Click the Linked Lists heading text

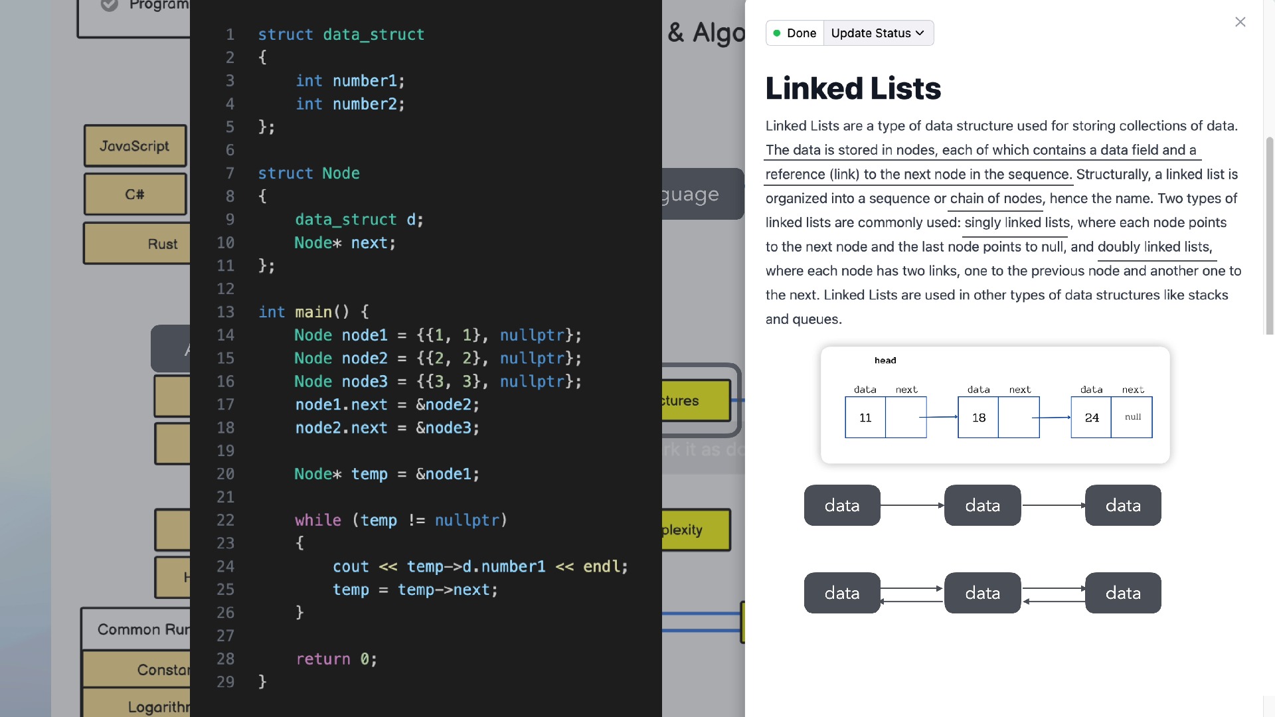click(853, 88)
